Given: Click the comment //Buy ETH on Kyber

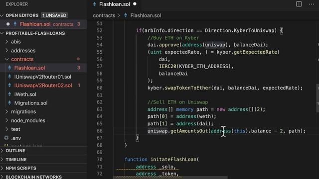Looking at the screenshot, I should click(x=173, y=38).
